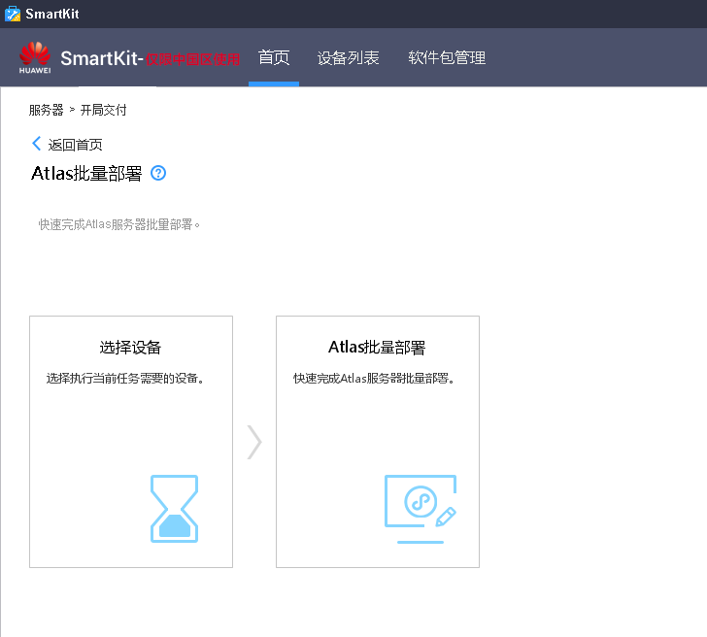Click description text 快速完成Atlas服务器批量部署 under heading
707x637 pixels.
[x=119, y=224]
